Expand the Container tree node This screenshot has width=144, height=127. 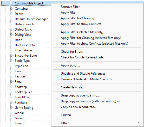[11, 9]
